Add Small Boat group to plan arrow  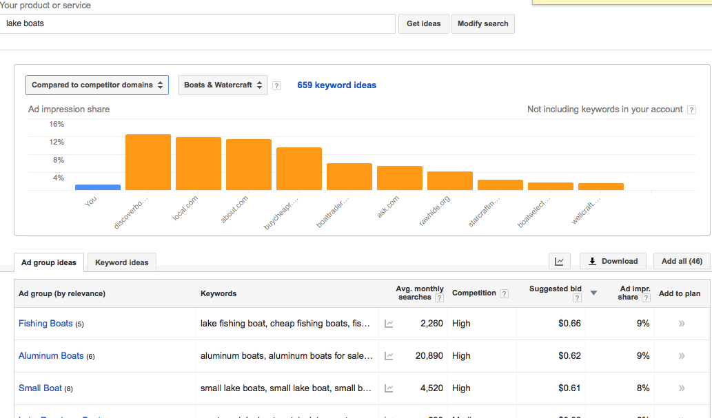click(682, 388)
